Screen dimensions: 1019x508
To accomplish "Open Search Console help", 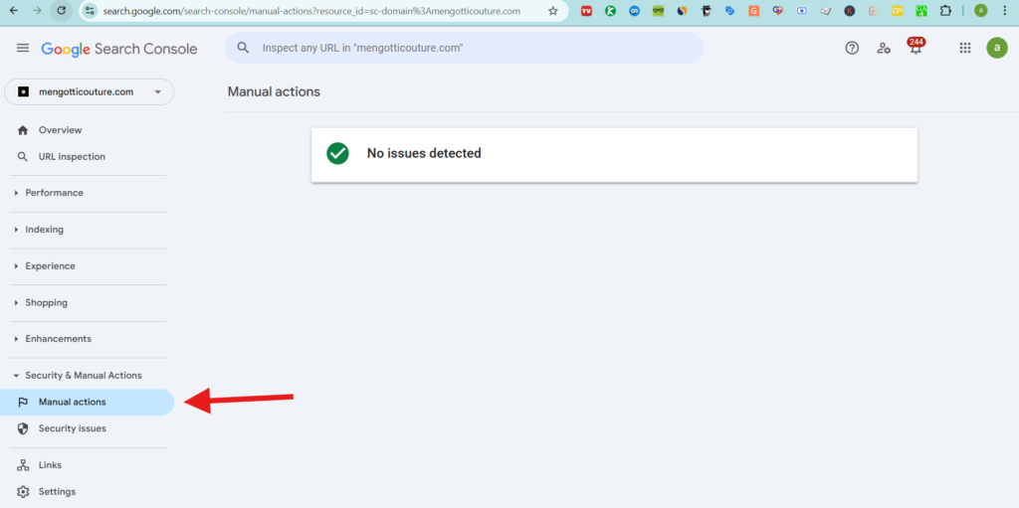I will click(852, 48).
